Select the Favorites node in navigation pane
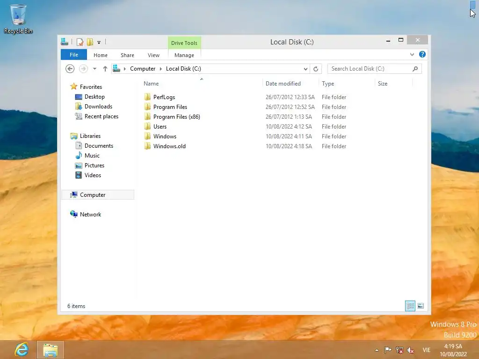This screenshot has width=479, height=359. click(x=91, y=86)
